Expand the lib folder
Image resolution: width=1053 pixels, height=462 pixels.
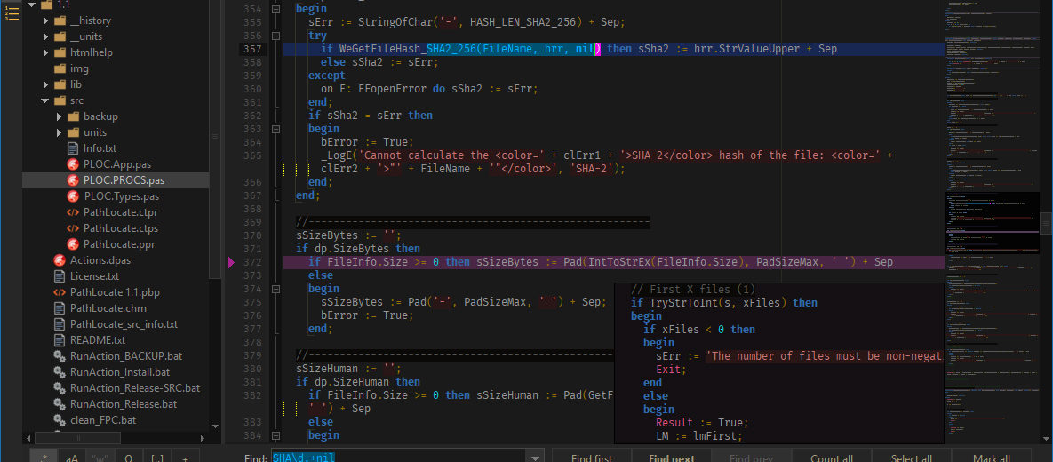pos(45,84)
